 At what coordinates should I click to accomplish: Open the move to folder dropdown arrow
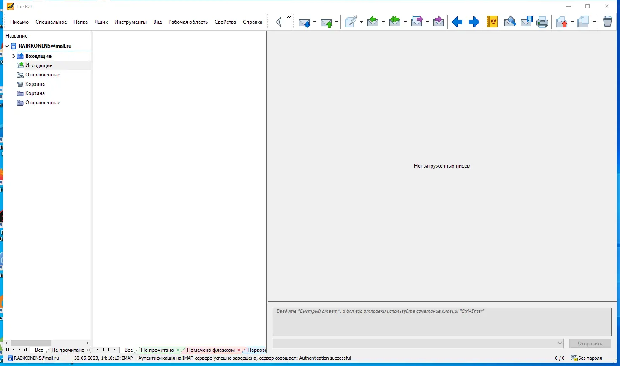[572, 22]
